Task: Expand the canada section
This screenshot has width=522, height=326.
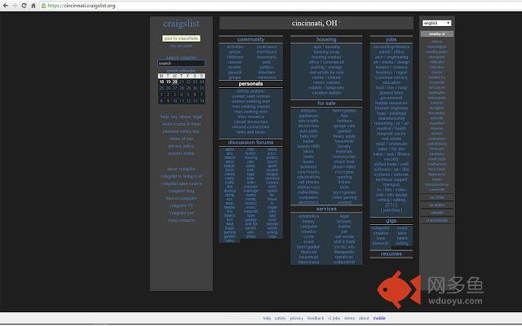Action: coord(437,213)
